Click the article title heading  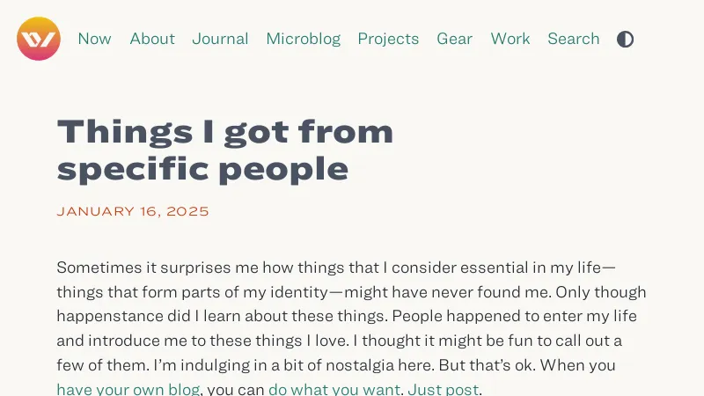click(225, 150)
